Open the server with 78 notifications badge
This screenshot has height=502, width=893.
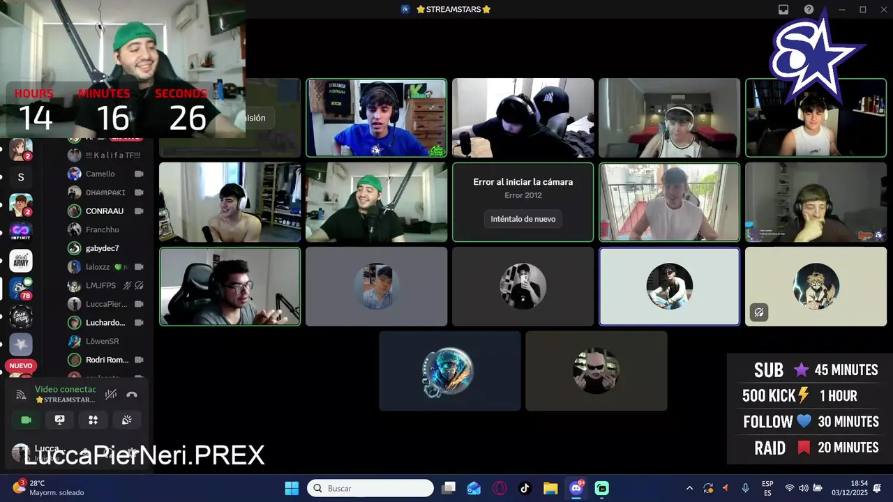pyautogui.click(x=21, y=289)
